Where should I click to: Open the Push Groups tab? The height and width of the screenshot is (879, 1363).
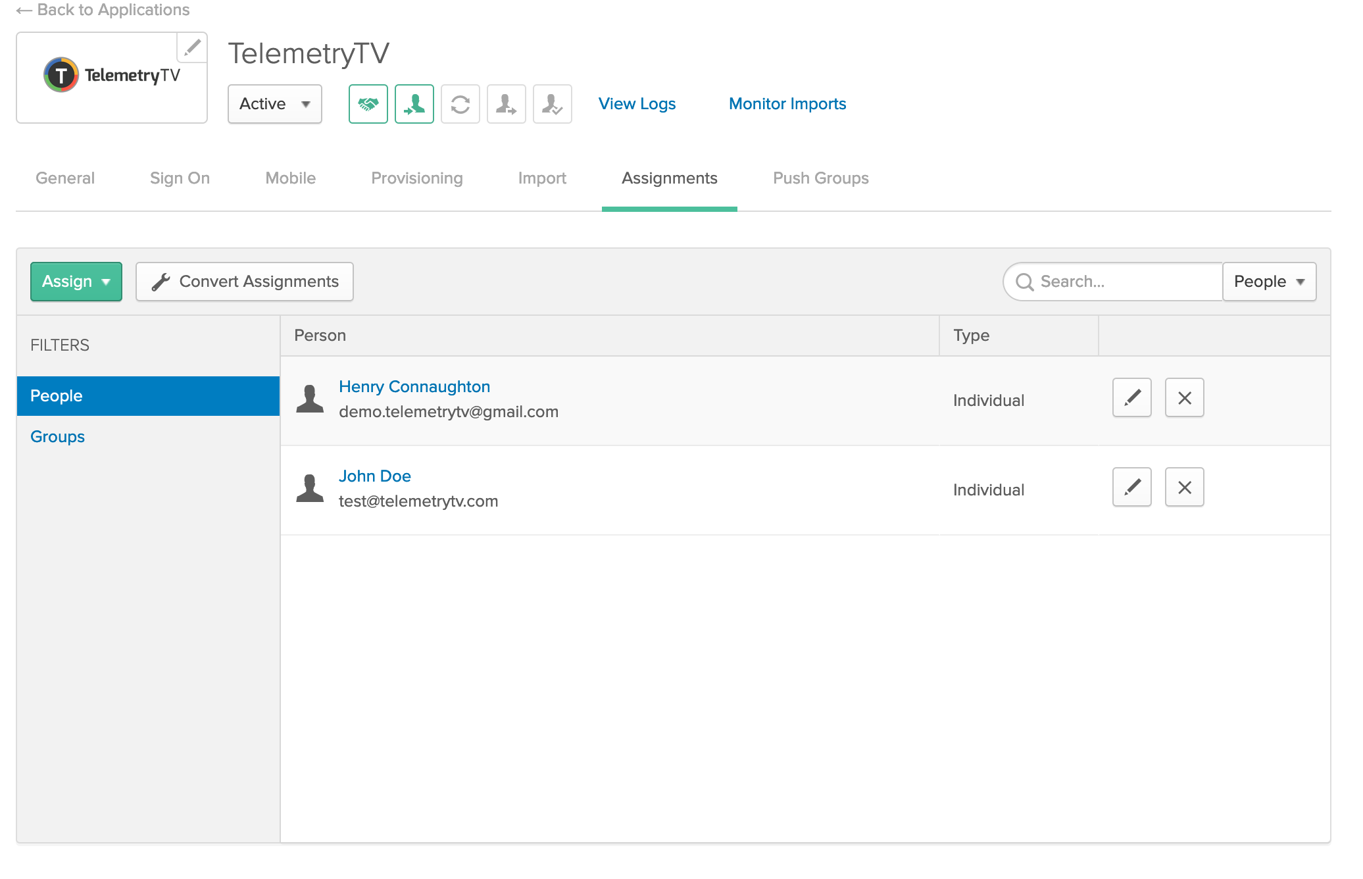[x=820, y=178]
